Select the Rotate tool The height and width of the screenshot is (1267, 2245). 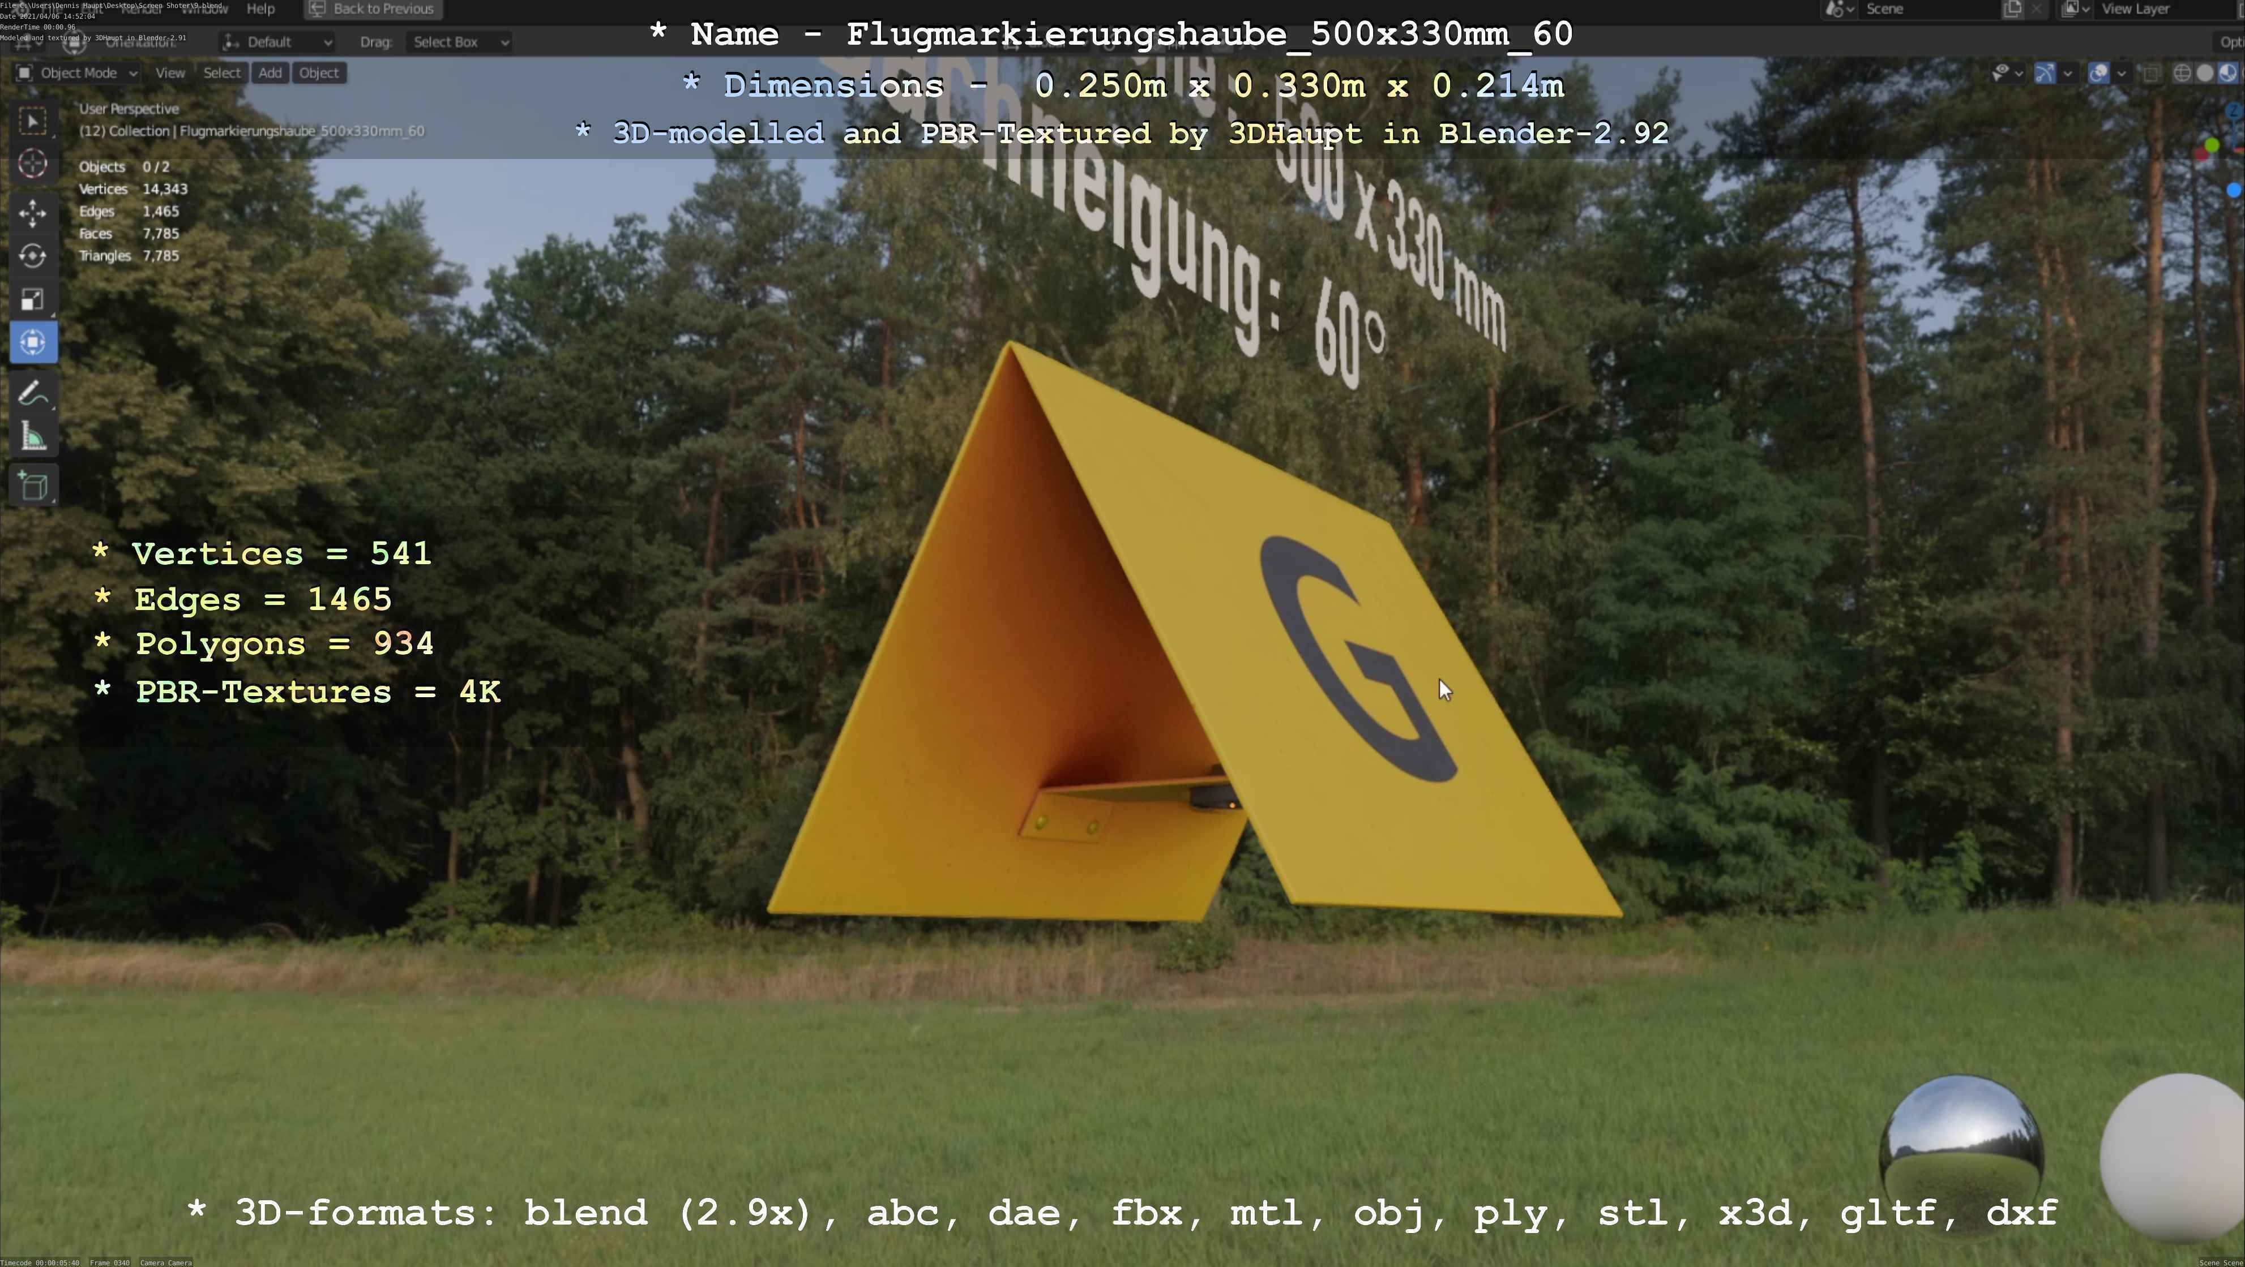click(x=33, y=256)
